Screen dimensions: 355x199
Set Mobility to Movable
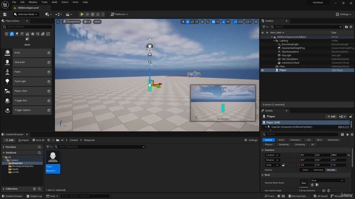[x=331, y=170]
